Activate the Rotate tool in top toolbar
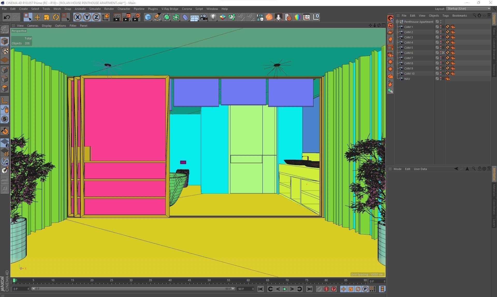Viewport: 497px width, 297px height. point(56,17)
